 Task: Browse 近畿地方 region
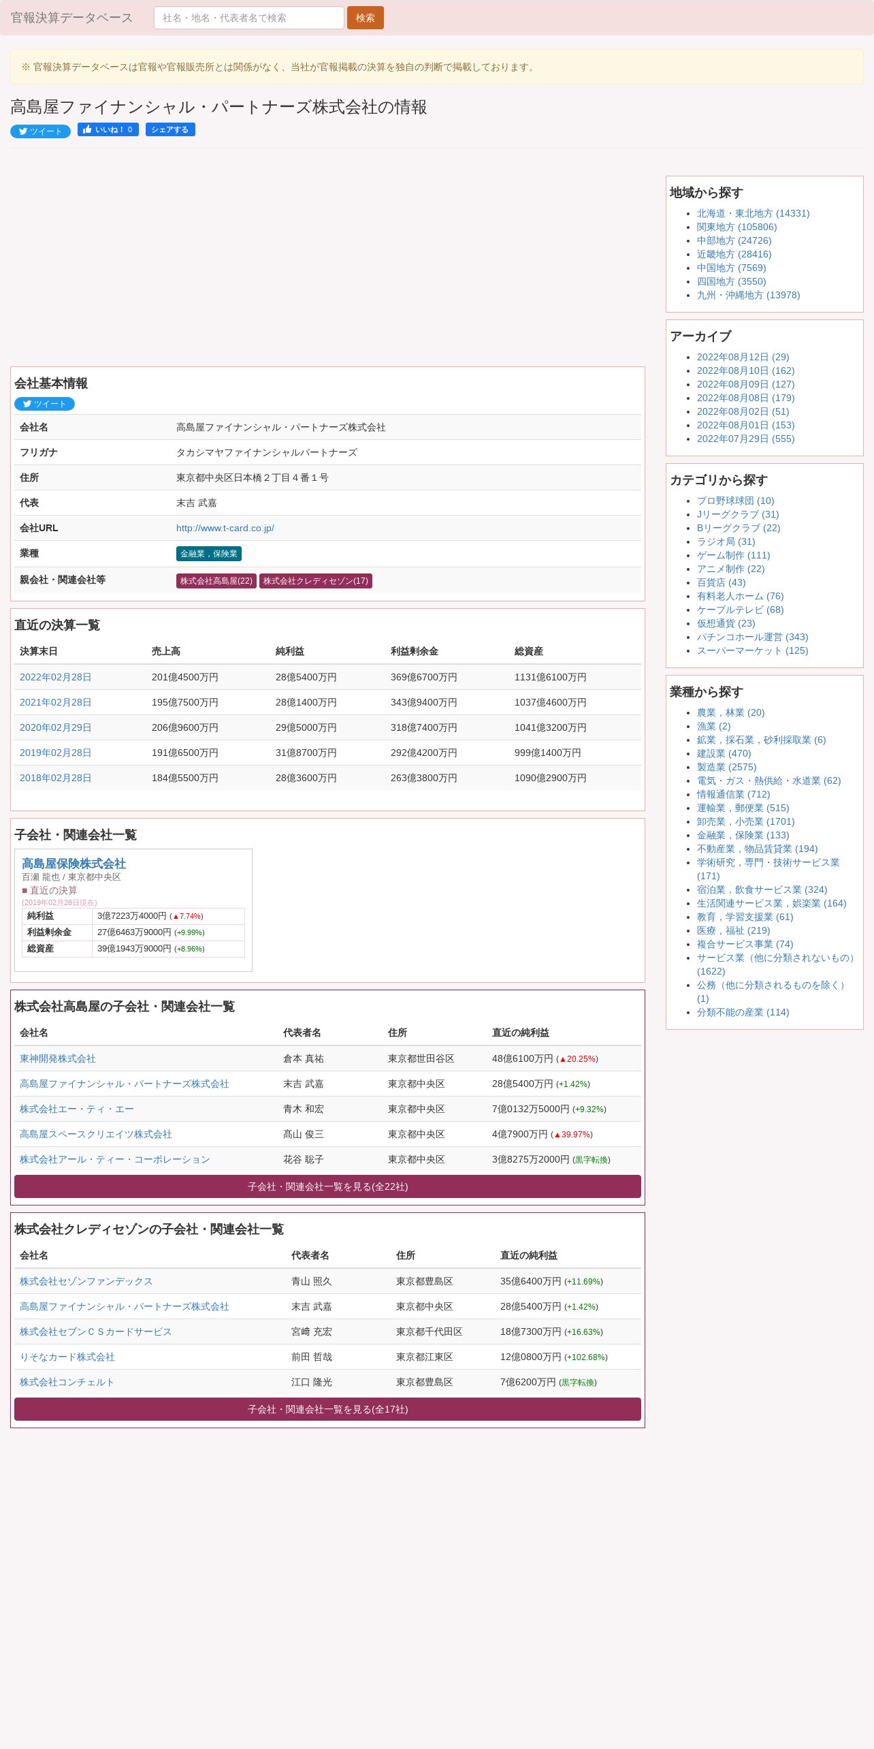click(x=734, y=254)
